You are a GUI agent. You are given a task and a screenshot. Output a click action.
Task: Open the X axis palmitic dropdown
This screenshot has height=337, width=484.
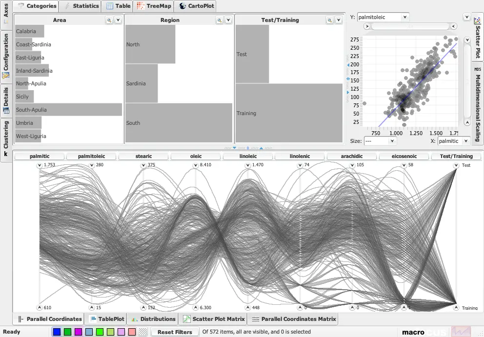point(466,141)
